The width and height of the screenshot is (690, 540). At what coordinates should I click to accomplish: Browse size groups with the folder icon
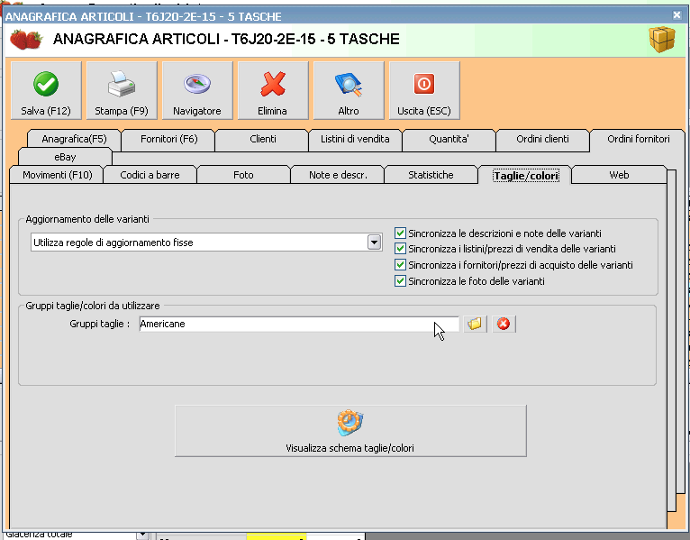476,325
